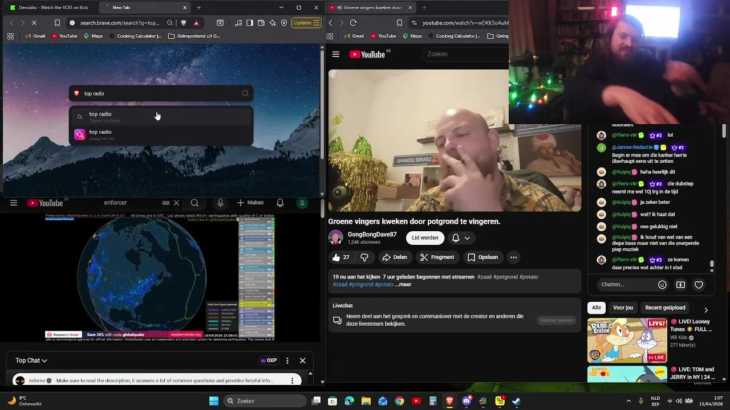
Task: Open the GongBongDave87 channel link
Action: [372, 235]
